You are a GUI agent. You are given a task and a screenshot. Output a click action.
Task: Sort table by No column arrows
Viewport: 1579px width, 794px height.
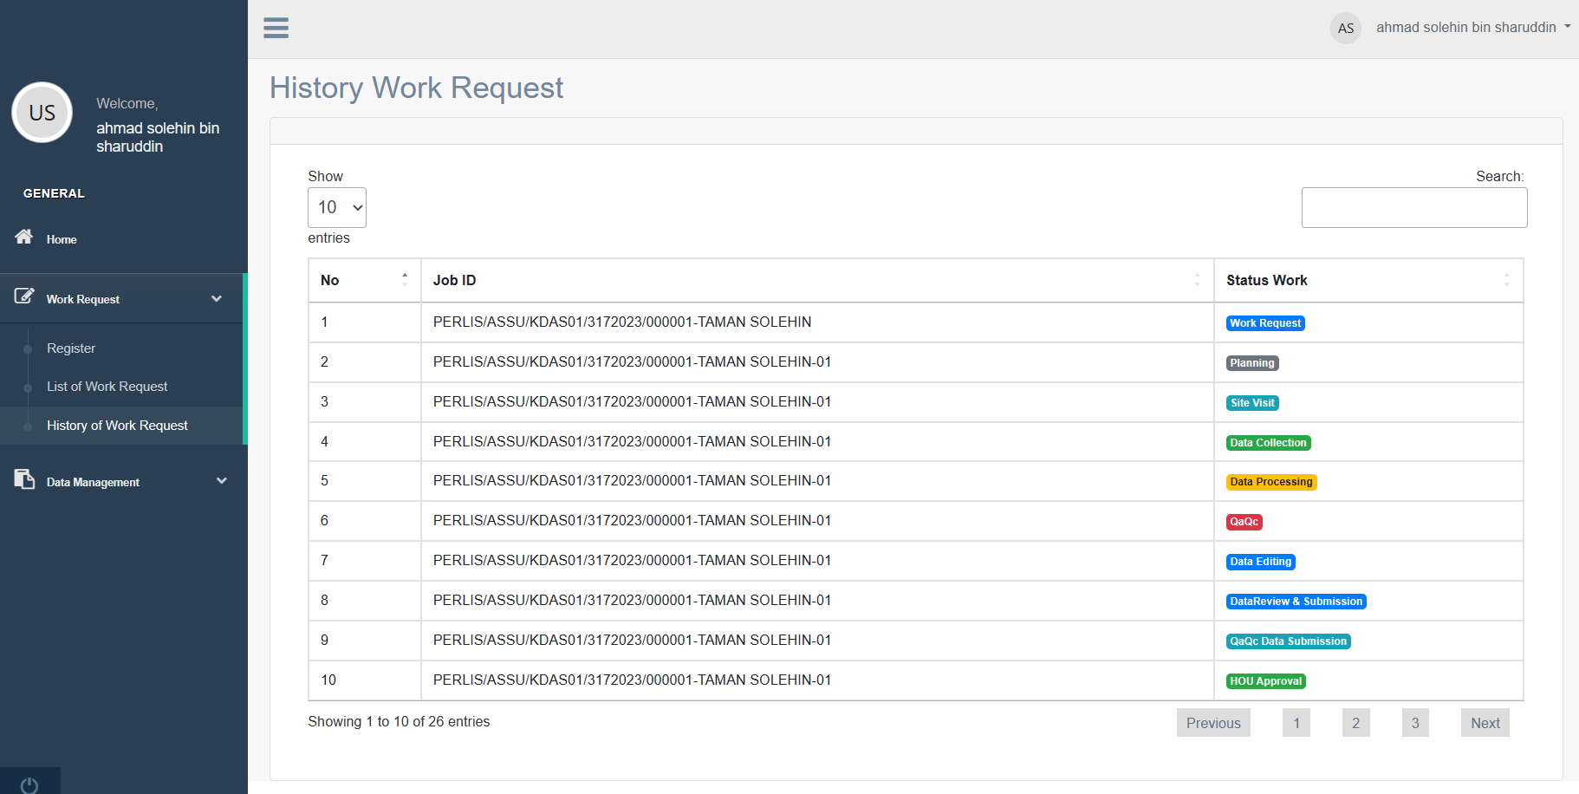404,279
